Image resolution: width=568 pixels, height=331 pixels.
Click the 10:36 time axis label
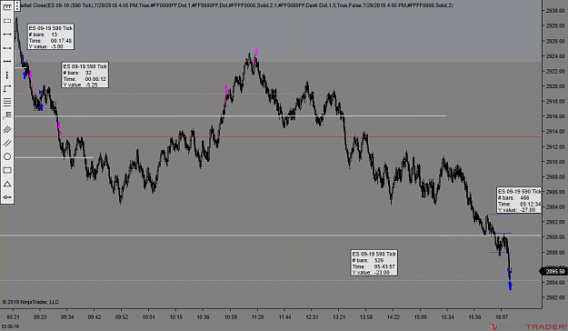[203, 316]
